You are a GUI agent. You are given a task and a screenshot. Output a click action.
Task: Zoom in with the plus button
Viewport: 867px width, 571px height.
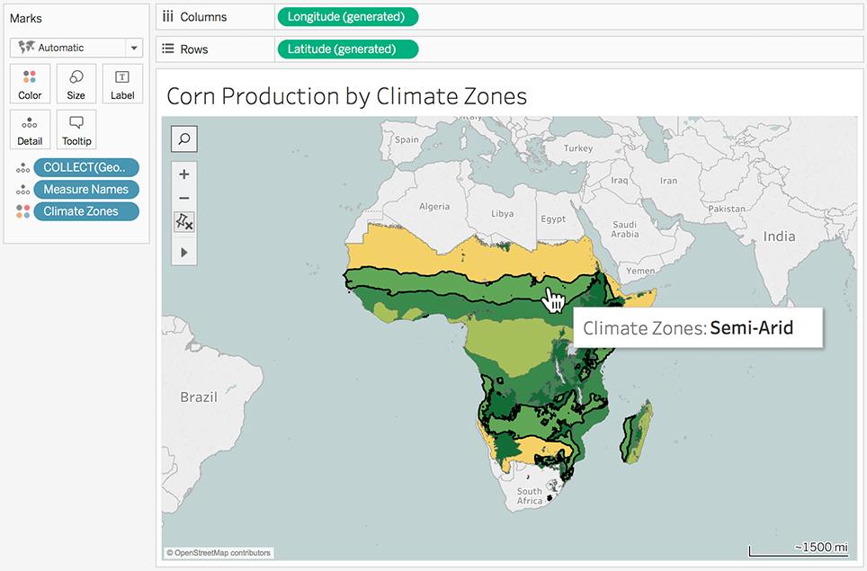click(x=184, y=174)
